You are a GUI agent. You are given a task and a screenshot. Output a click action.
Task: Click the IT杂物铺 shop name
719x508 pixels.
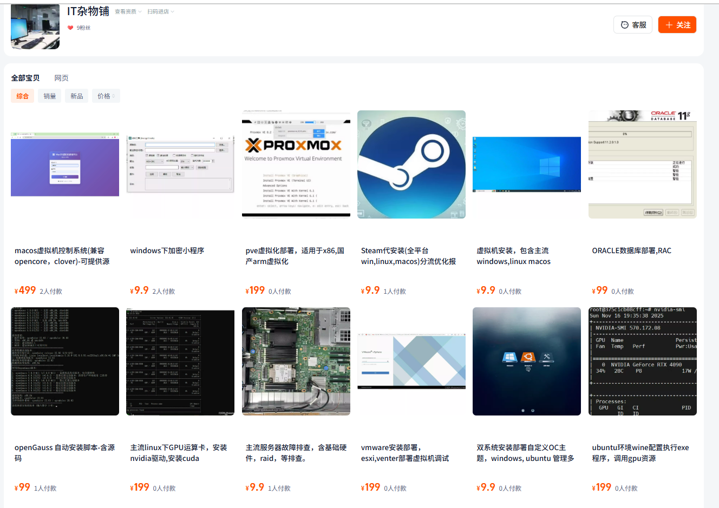coord(88,11)
